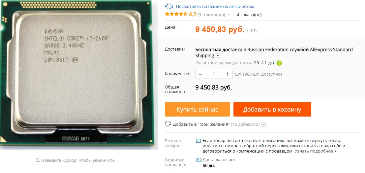Click the Intel Core i7-2600 product image

[79, 75]
